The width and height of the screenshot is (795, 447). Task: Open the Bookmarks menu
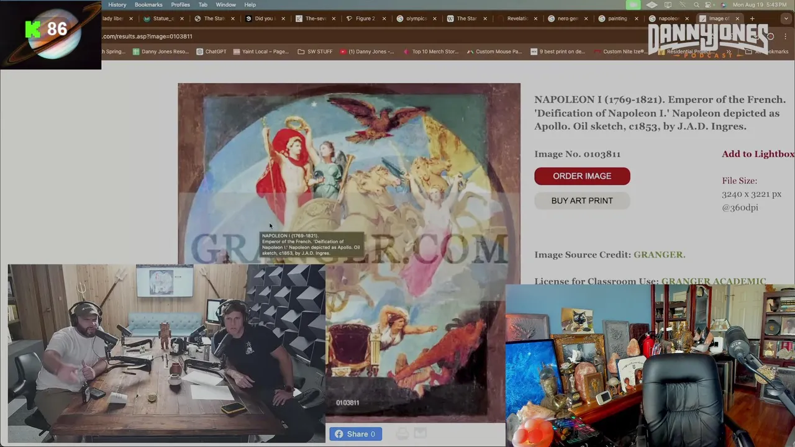pyautogui.click(x=148, y=4)
